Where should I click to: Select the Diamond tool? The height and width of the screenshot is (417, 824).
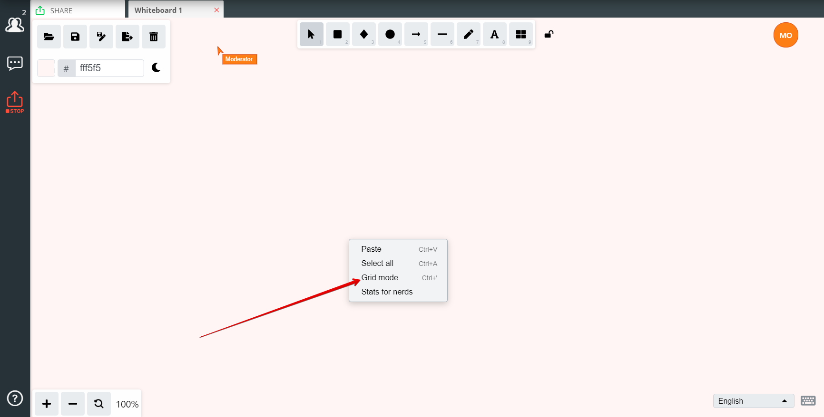pos(364,34)
